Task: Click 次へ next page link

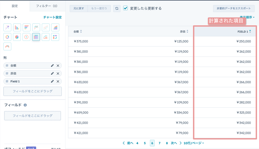Action: [x=174, y=143]
